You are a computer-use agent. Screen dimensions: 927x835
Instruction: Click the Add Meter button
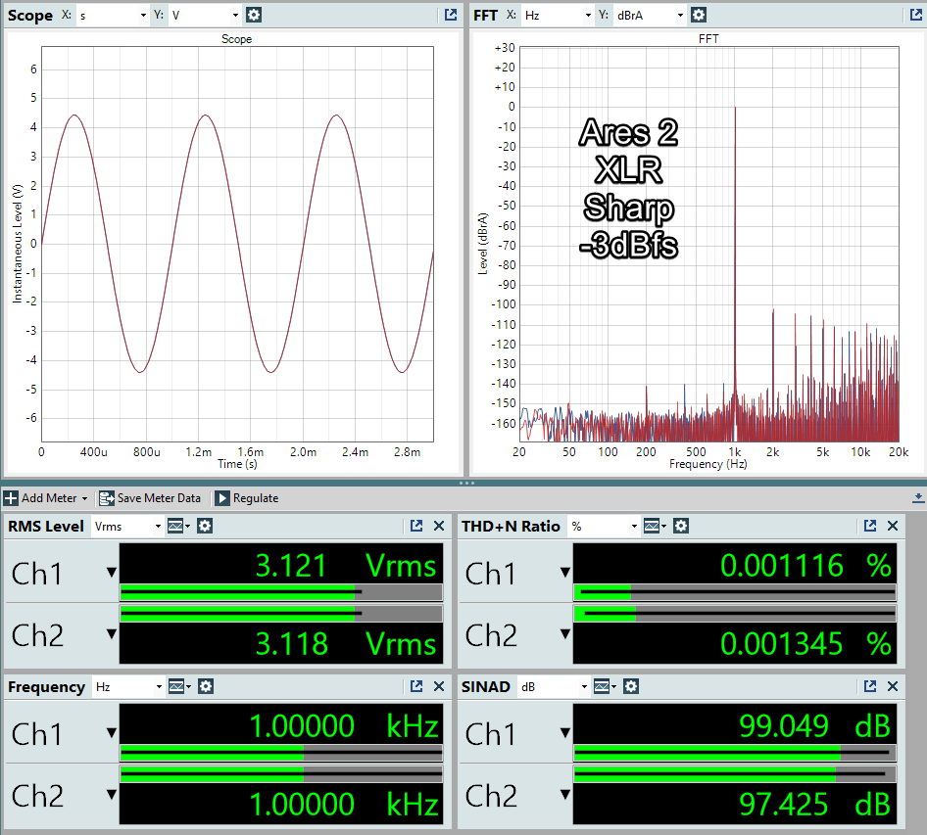[x=45, y=498]
